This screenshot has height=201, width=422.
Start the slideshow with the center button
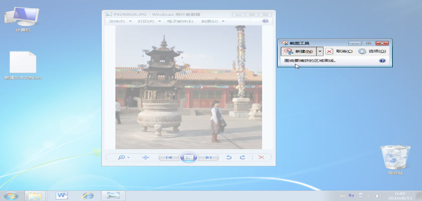(188, 157)
